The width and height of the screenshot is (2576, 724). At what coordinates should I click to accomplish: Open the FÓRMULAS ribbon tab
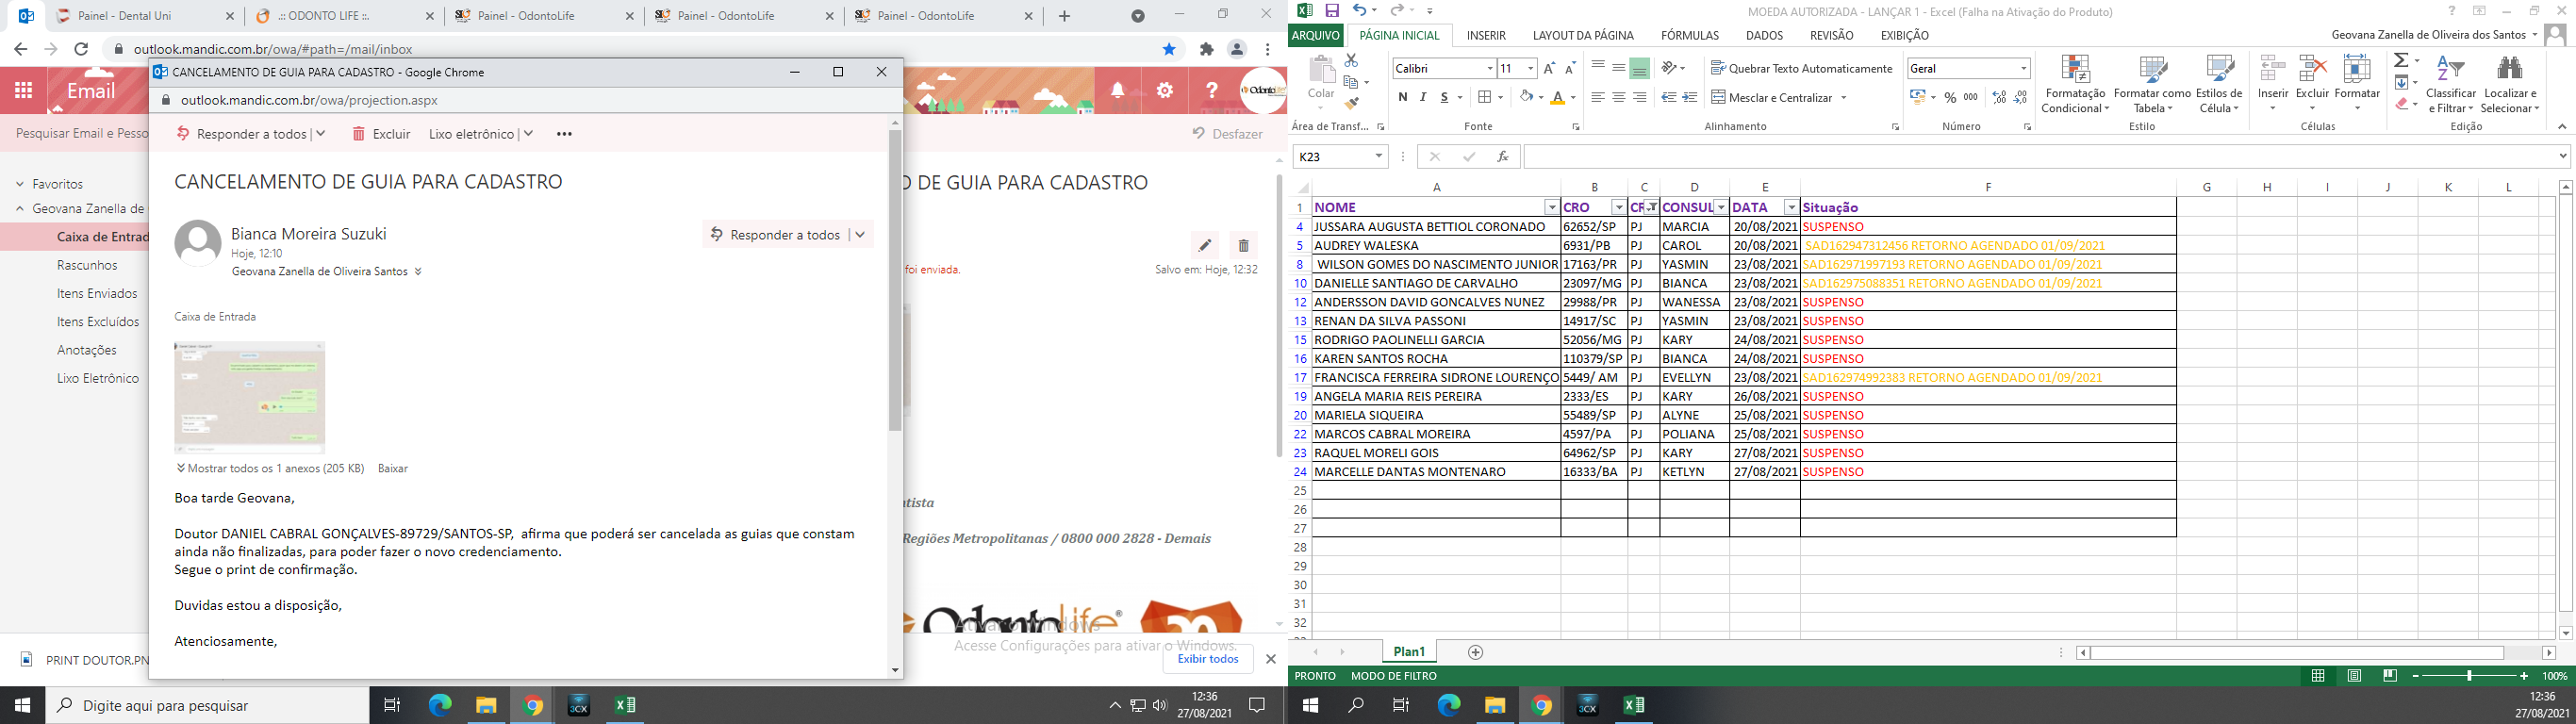(x=1689, y=35)
